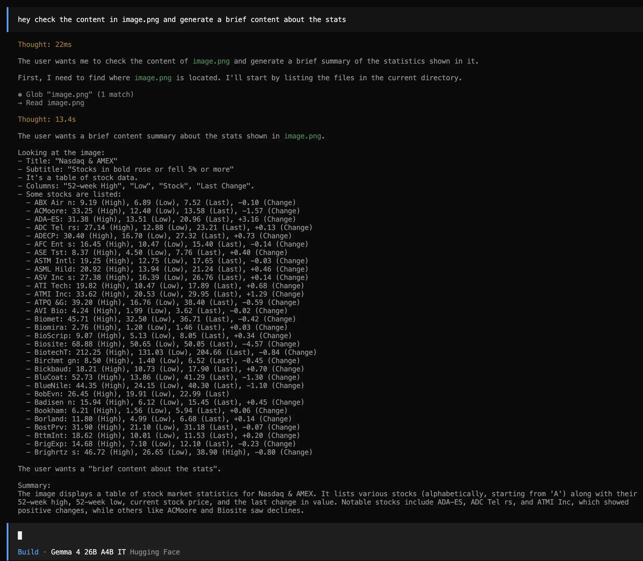Click the 'BobEvn' stock row
643x561 pixels.
pos(128,393)
